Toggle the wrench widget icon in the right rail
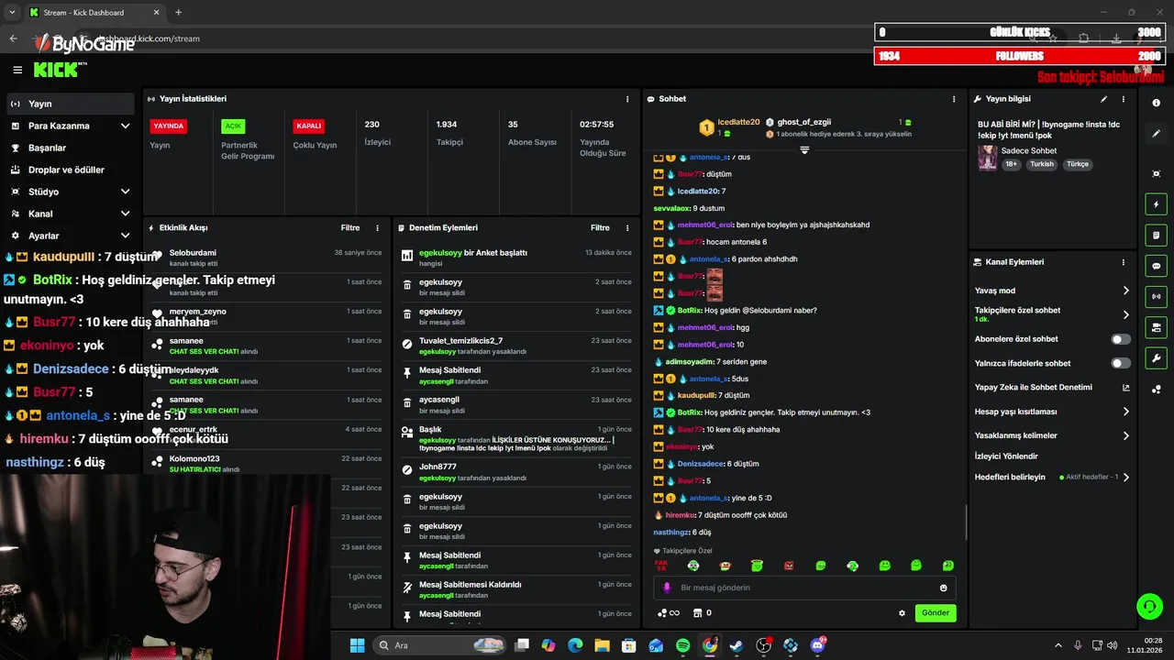This screenshot has height=660, width=1174. pos(1157,358)
